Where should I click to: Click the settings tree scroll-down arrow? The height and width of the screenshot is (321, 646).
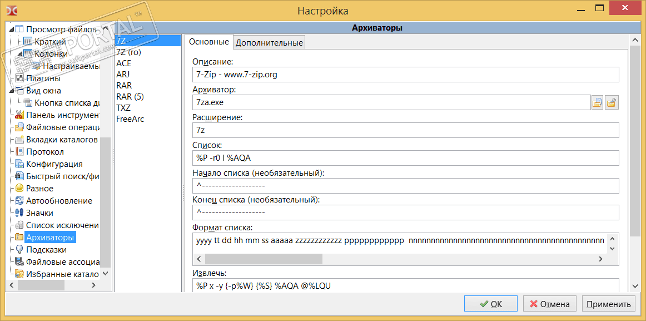point(106,273)
